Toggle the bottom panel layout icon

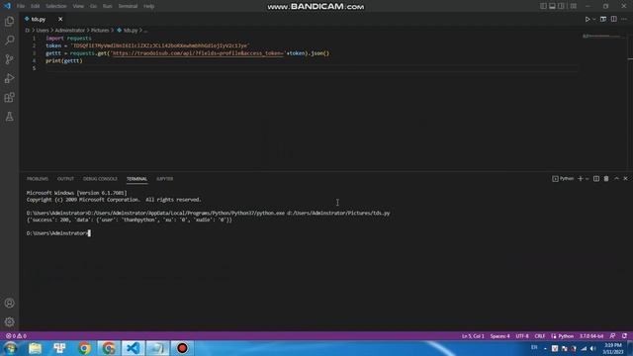552,6
